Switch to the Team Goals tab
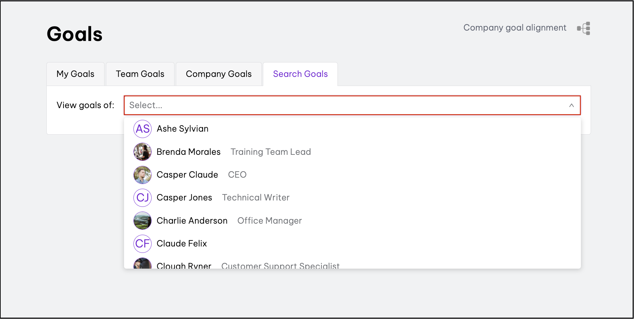The width and height of the screenshot is (634, 319). click(x=140, y=74)
